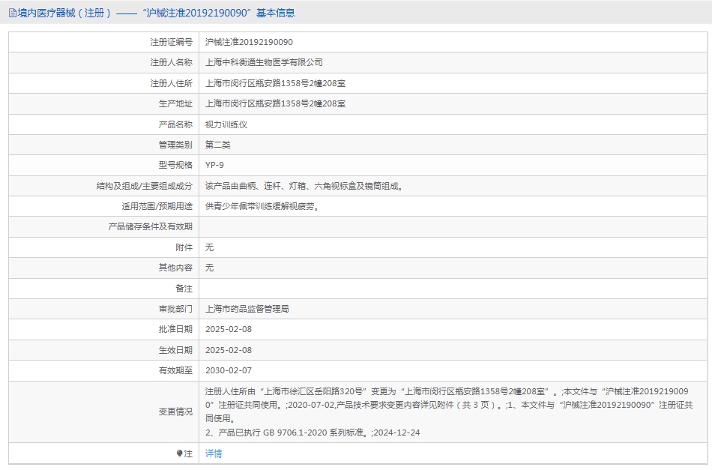Select the line 2、产品已执行 GB 9706.1-2020 系列标准
The height and width of the screenshot is (470, 712).
point(288,433)
